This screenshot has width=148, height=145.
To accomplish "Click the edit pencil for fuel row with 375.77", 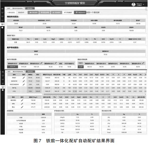I will coord(22,107).
